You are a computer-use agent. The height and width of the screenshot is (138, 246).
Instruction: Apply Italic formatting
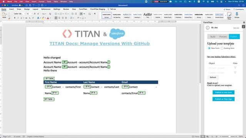point(18,18)
